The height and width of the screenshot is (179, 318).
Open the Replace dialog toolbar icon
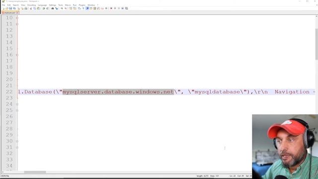pyautogui.click(x=56, y=8)
